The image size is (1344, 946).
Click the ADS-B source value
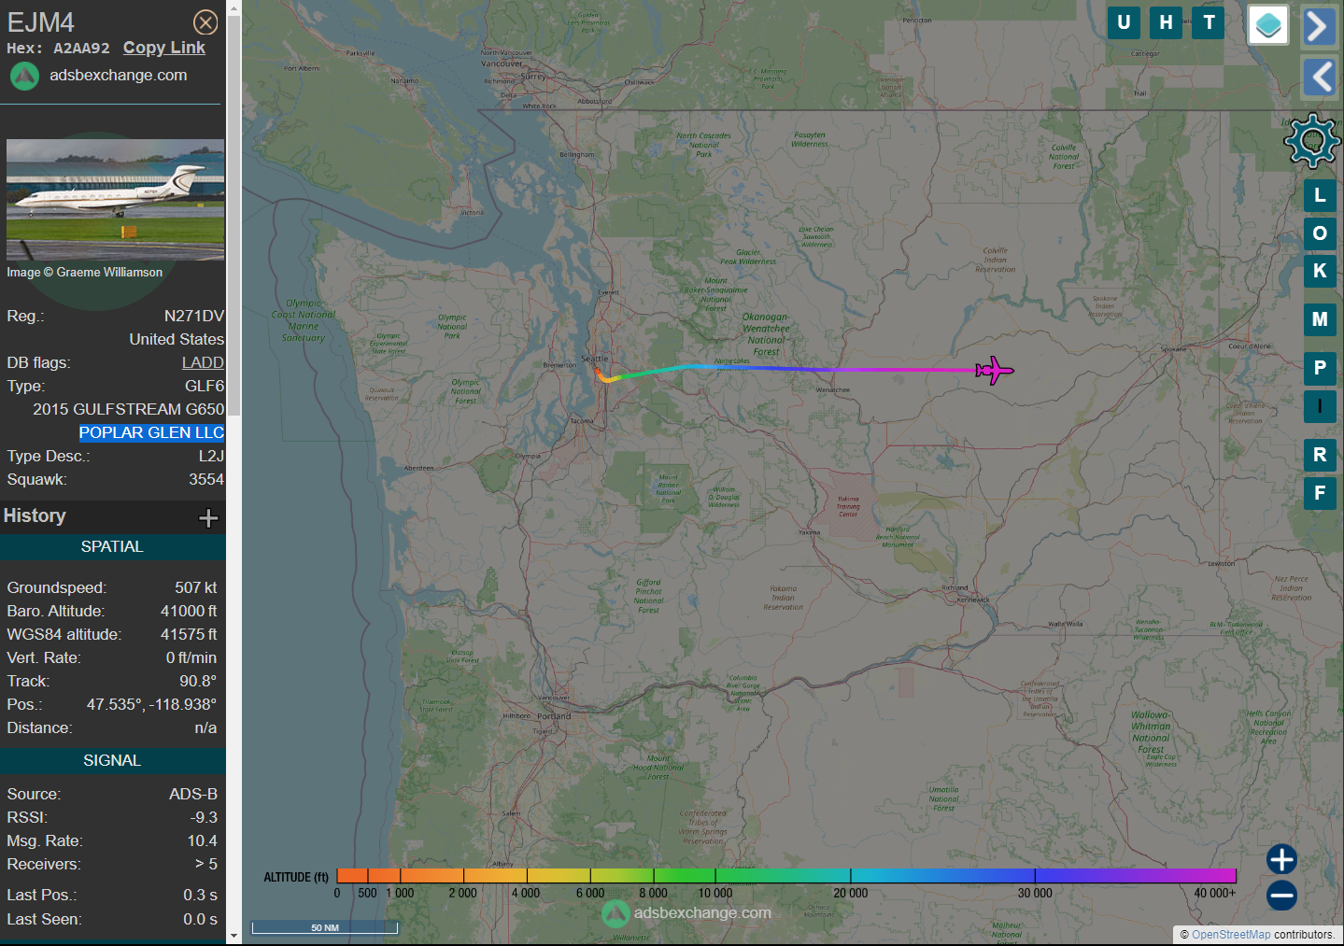[x=193, y=794]
